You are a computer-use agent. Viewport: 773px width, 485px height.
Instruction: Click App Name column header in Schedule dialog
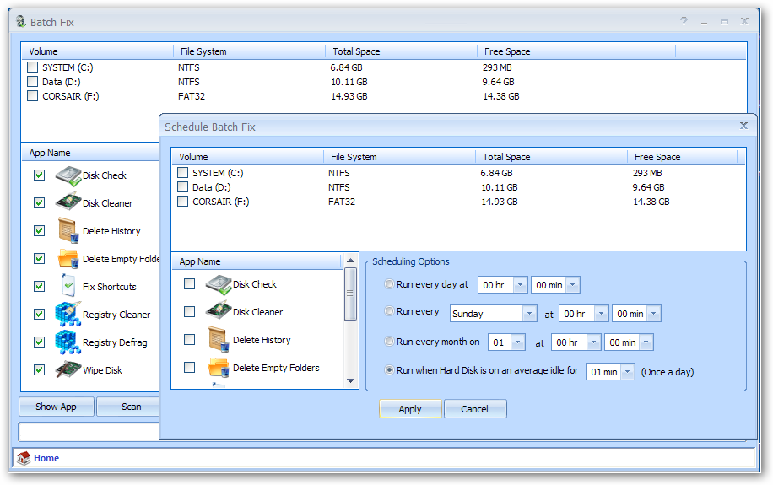[x=257, y=261]
